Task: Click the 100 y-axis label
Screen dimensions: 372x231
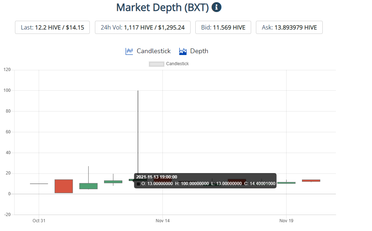Action: click(7, 90)
